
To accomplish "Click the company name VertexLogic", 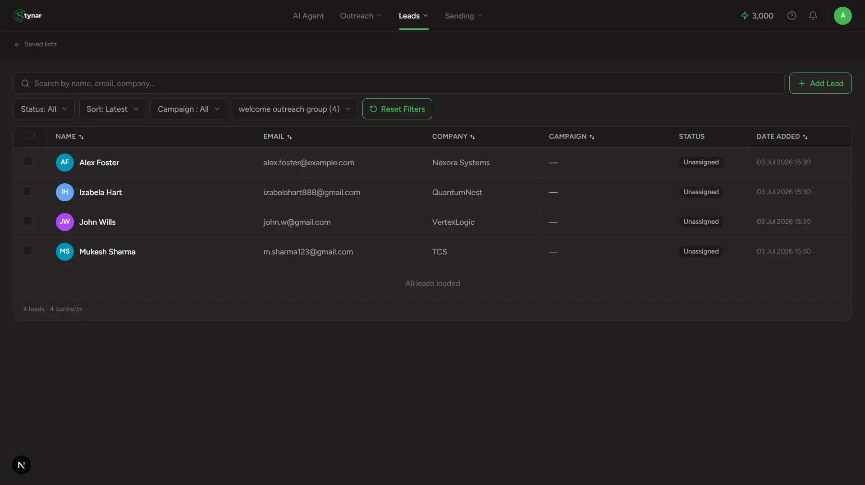I will coord(453,222).
